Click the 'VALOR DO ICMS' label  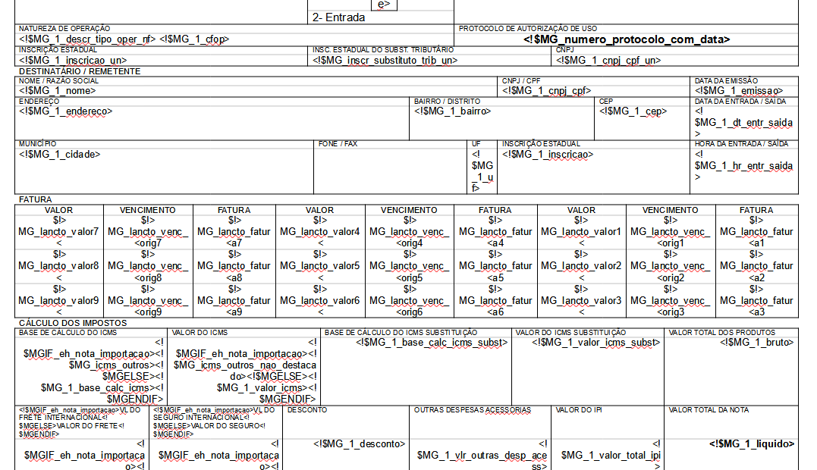click(x=200, y=333)
